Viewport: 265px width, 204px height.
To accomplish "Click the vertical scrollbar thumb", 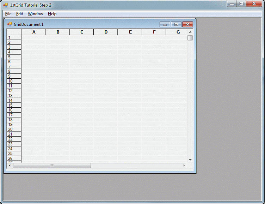I will (190, 38).
